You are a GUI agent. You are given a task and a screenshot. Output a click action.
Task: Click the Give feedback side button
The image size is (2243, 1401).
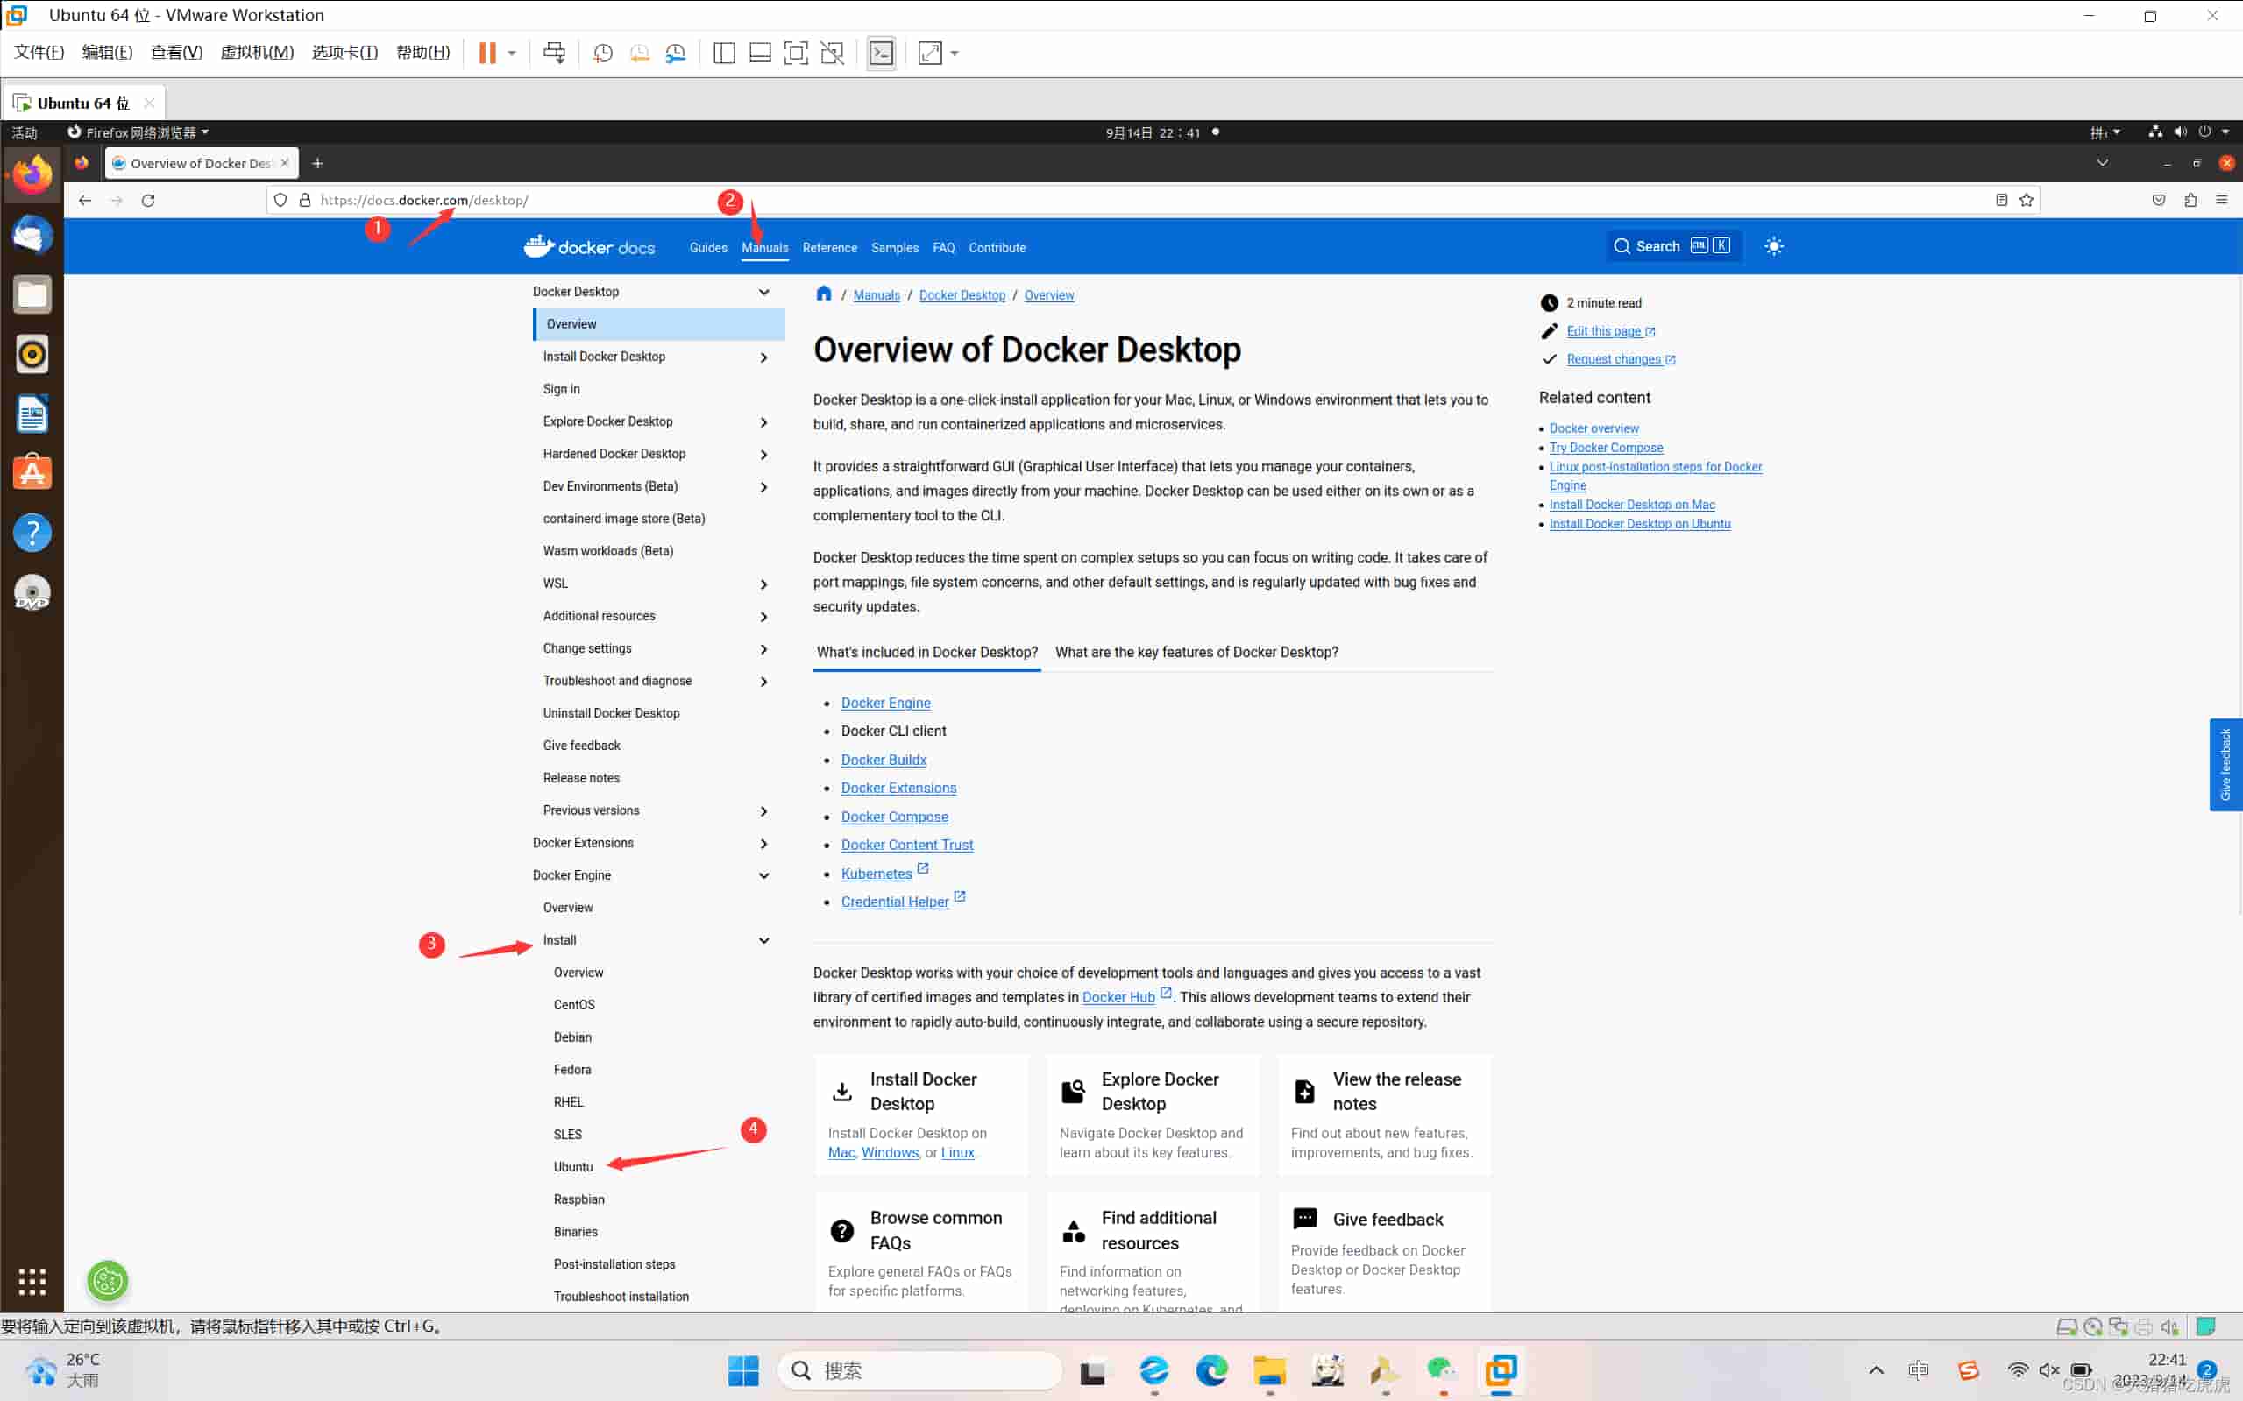coord(2225,764)
